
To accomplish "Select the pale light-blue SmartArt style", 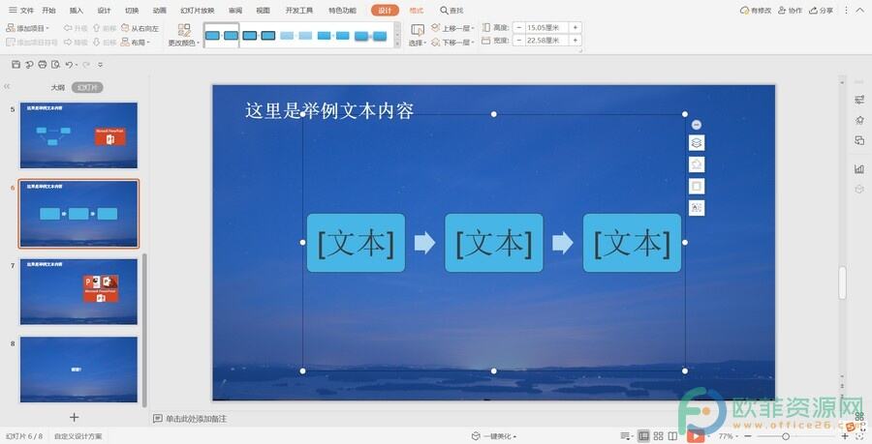I will pyautogui.click(x=296, y=36).
